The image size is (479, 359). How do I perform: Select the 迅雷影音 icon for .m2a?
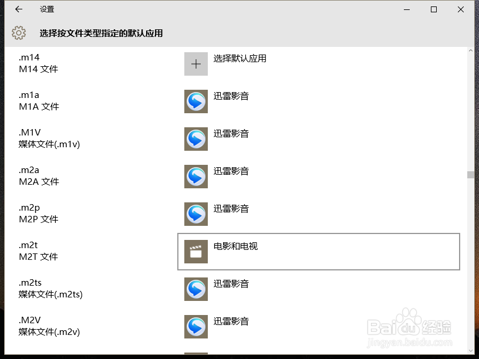(195, 177)
